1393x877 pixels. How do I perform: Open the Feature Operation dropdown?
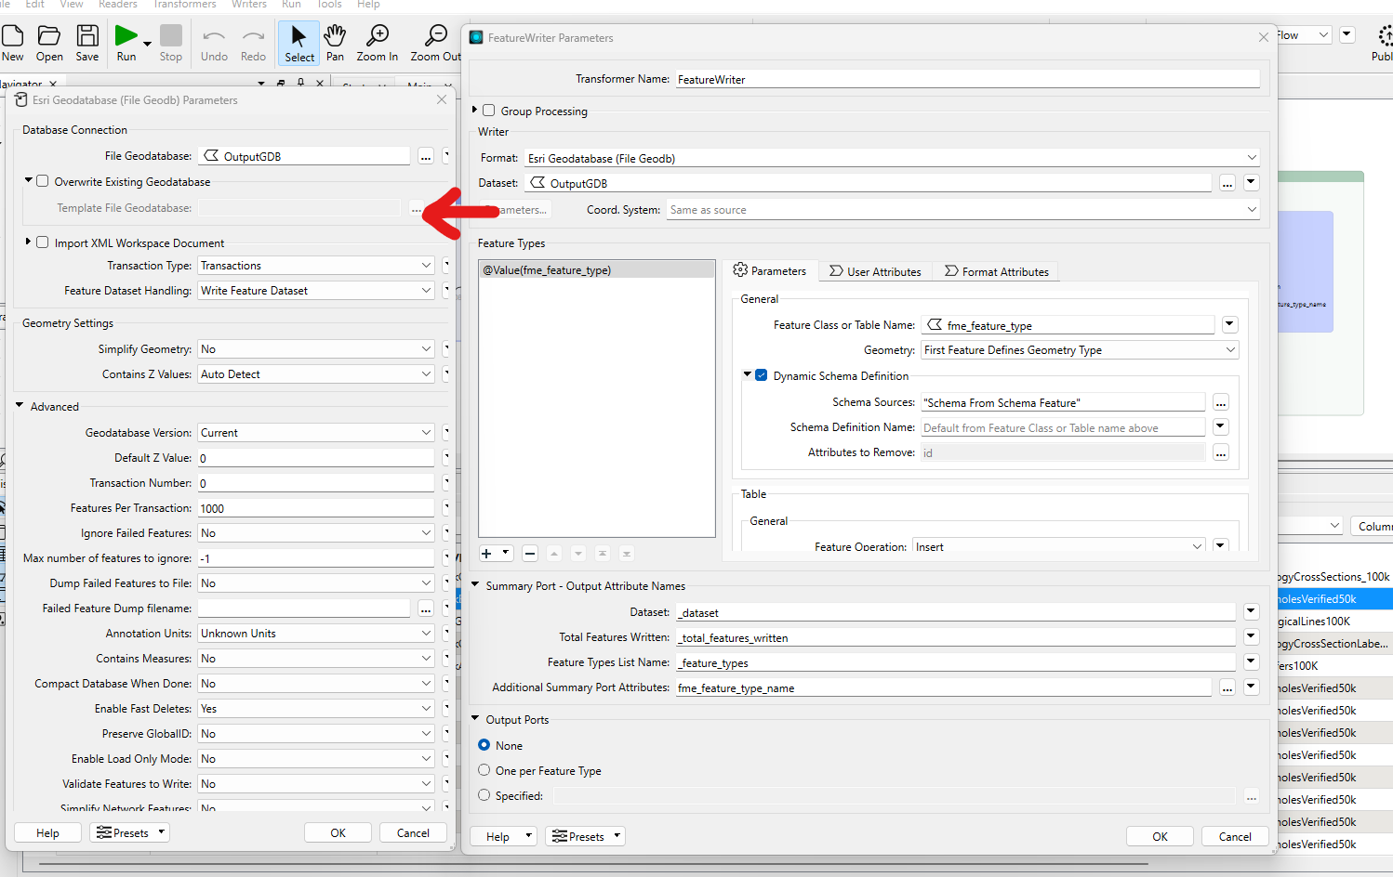1059,546
